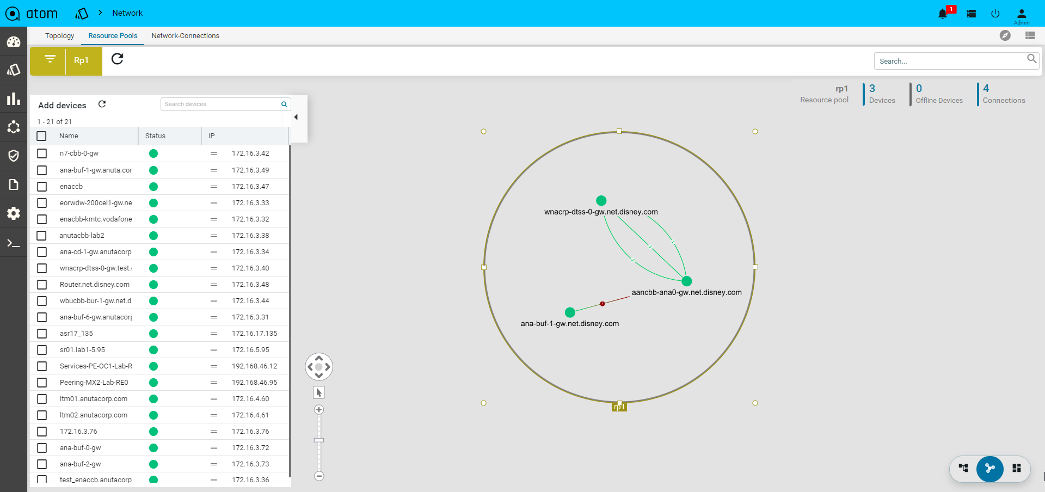Open the Network section icon in left sidebar
This screenshot has height=492, width=1045.
pyautogui.click(x=14, y=70)
